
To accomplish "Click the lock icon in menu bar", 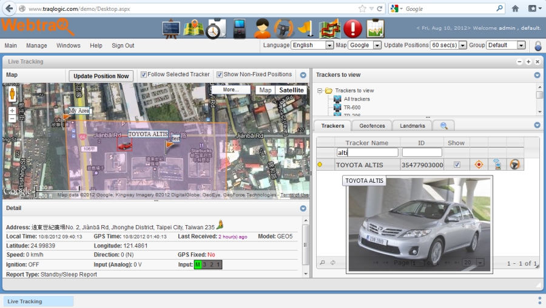I will point(538,45).
